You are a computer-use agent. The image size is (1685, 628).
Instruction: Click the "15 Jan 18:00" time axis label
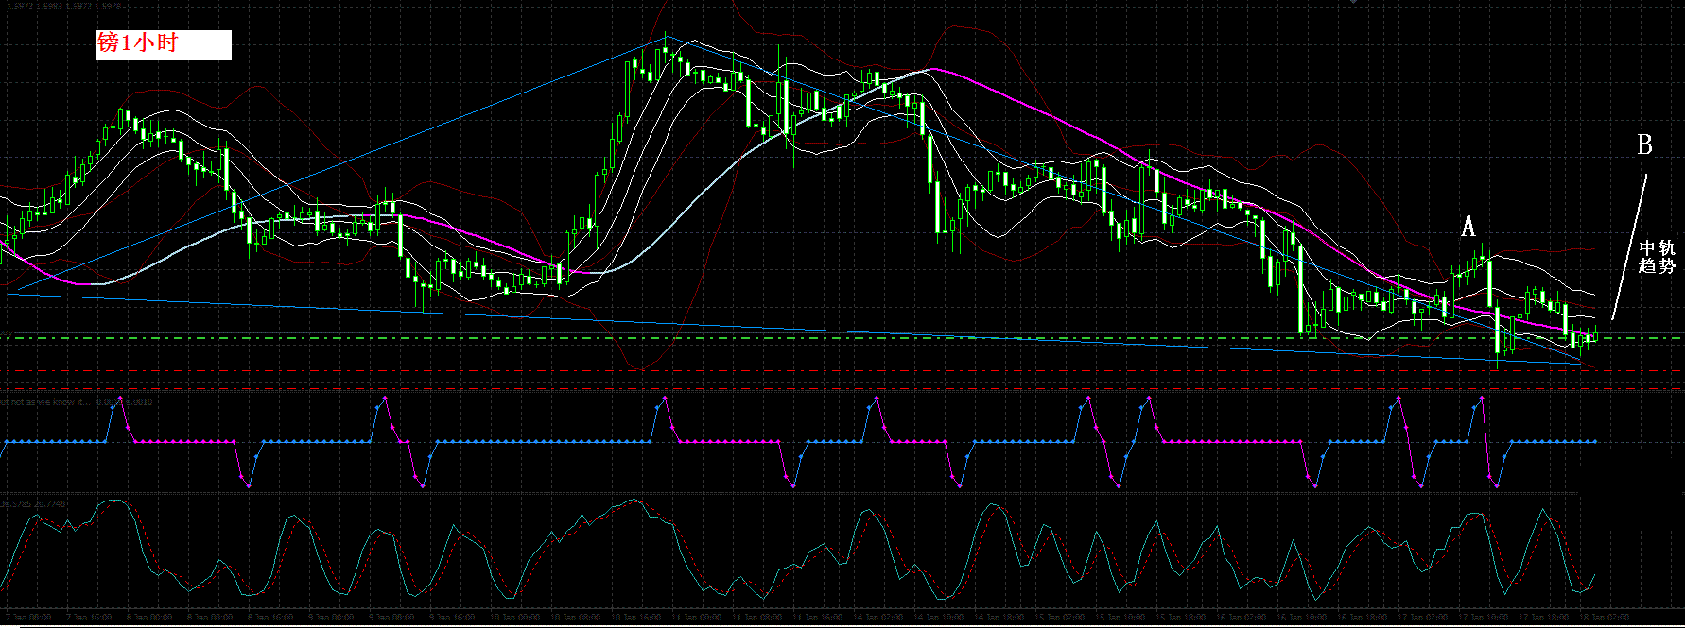click(x=1181, y=617)
